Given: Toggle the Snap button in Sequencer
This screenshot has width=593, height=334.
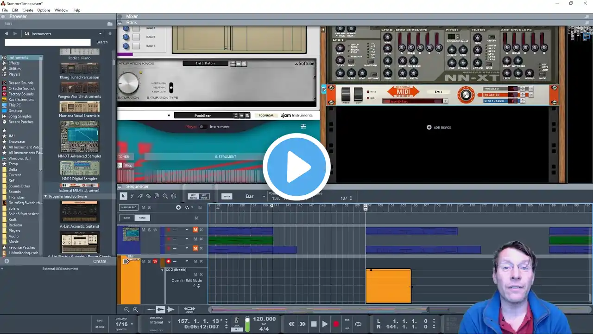Looking at the screenshot, I should (227, 196).
